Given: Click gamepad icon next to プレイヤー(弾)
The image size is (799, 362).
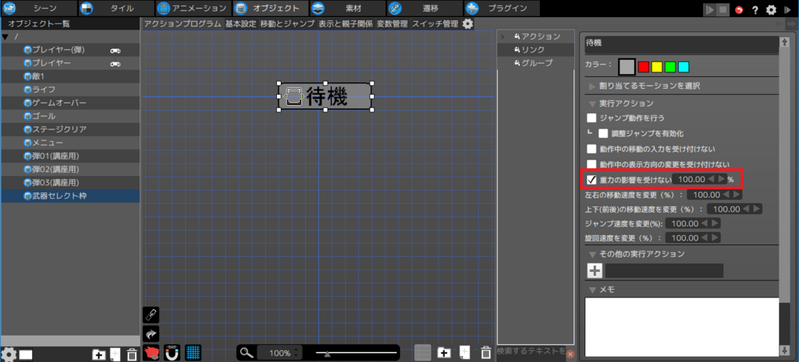Looking at the screenshot, I should [115, 50].
